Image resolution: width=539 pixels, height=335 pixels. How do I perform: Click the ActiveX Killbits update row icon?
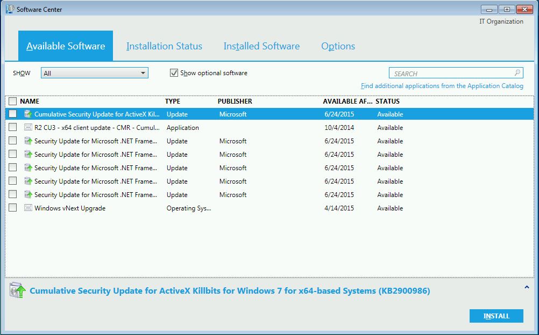click(28, 114)
